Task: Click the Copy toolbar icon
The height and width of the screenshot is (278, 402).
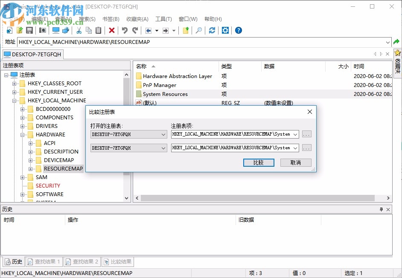Action: [x=89, y=30]
